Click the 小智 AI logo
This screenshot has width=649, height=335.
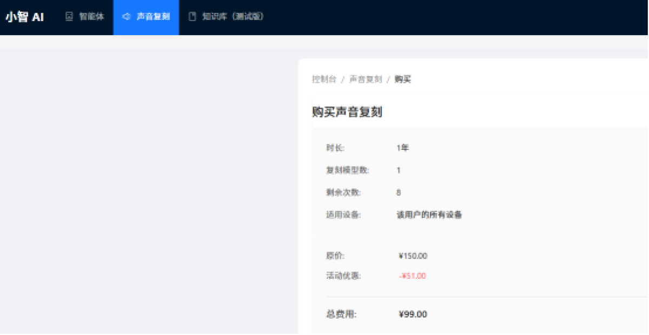(25, 17)
